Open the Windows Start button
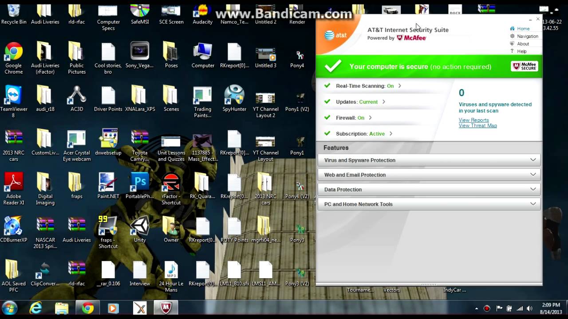The image size is (568, 319). coord(9,308)
